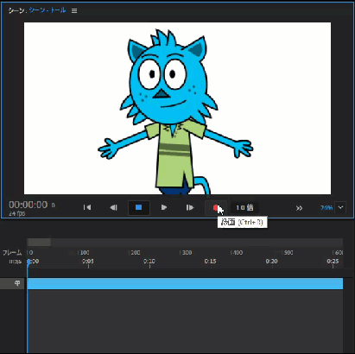355x354 pixels.
Task: Click the blue scene name link in header
Action: pyautogui.click(x=48, y=10)
